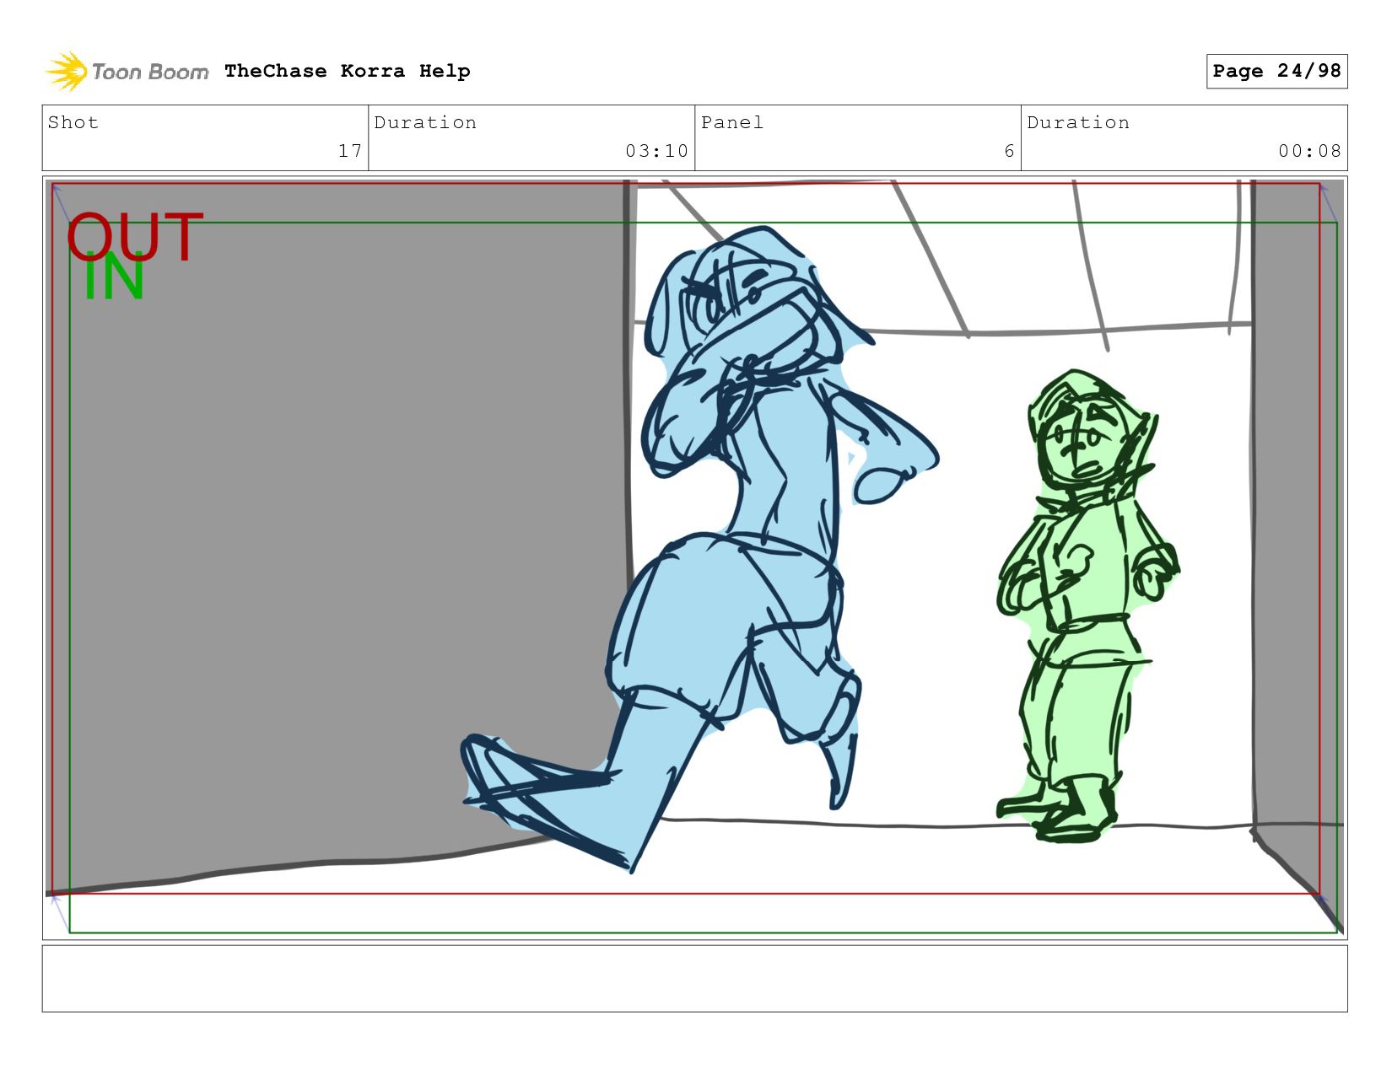
Task: Click the panel number '6'
Action: (x=1009, y=151)
